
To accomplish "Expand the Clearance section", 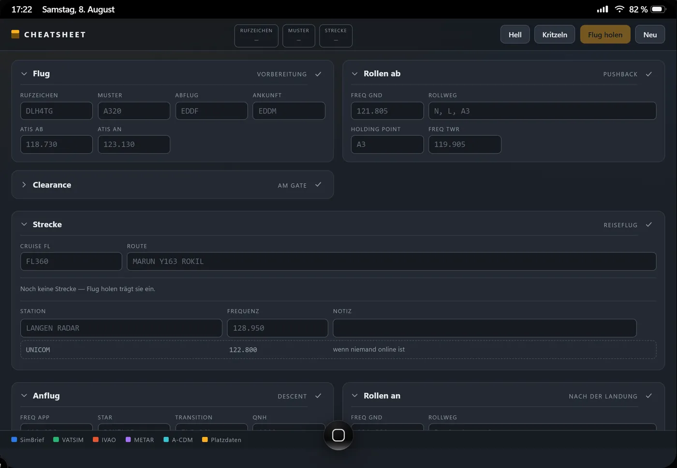I will point(24,185).
